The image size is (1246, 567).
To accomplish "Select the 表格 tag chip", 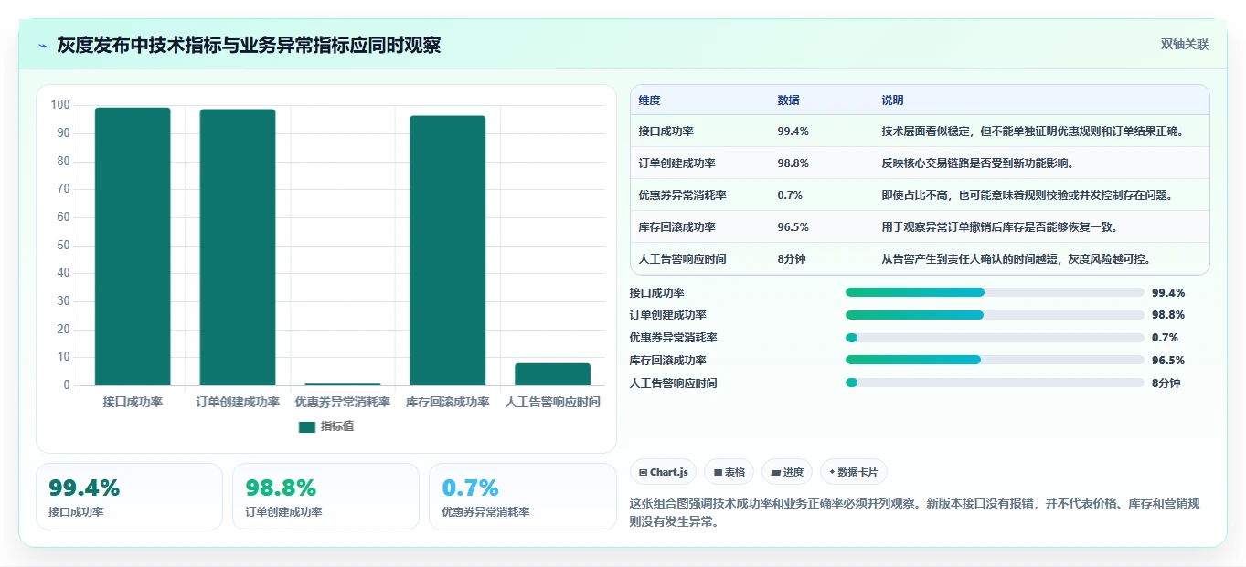I will point(729,472).
